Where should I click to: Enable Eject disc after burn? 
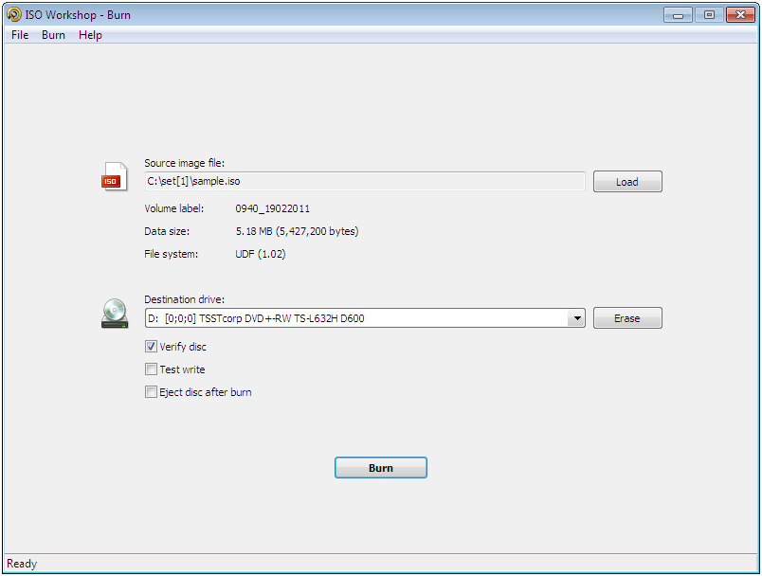(x=151, y=392)
